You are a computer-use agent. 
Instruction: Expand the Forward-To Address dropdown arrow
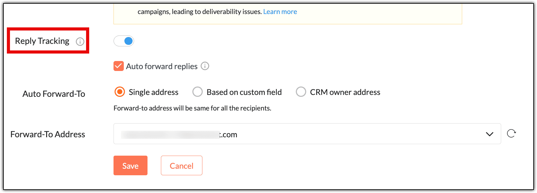[x=489, y=134]
